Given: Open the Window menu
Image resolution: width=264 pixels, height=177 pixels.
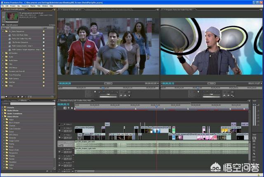Looking at the screenshot, I should [x=45, y=6].
